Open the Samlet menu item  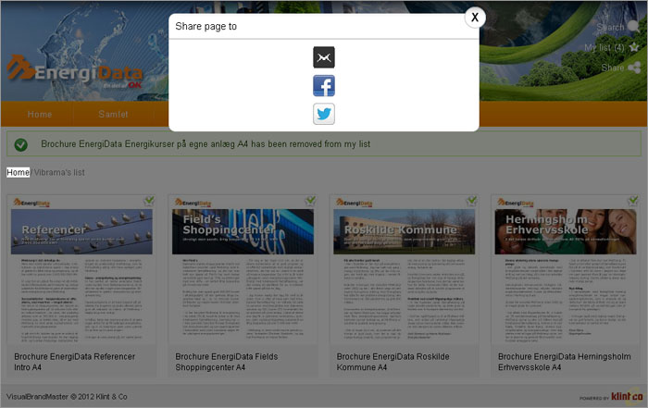113,115
